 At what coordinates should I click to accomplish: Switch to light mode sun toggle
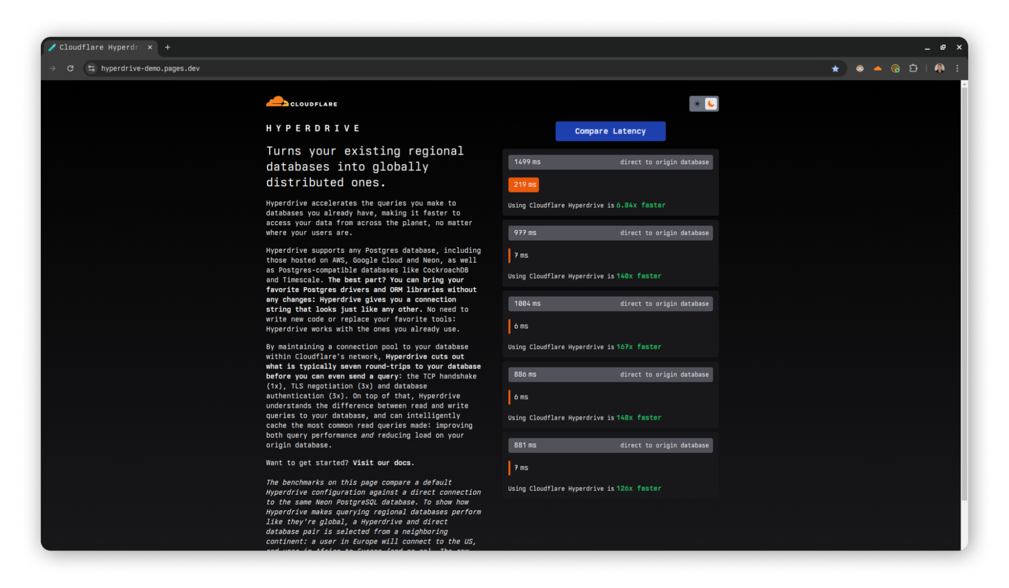(697, 104)
